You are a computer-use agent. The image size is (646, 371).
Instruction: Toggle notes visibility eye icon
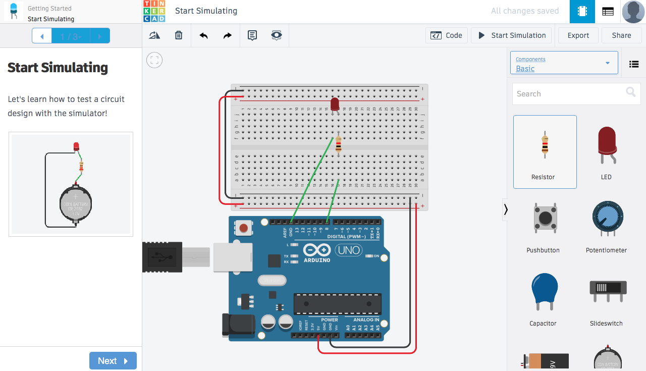[277, 35]
